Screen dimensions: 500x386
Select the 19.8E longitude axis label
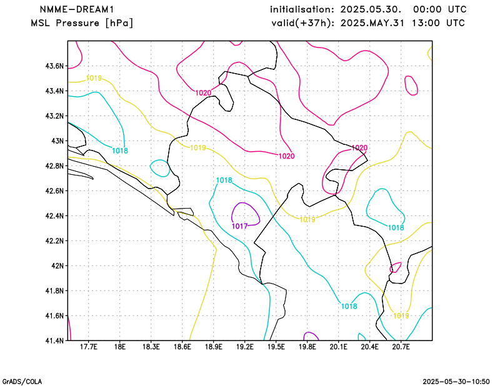tap(307, 347)
